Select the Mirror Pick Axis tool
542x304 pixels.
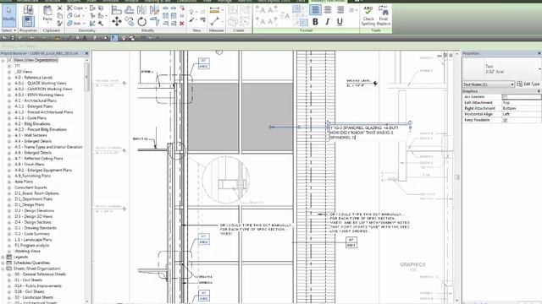[x=141, y=10]
